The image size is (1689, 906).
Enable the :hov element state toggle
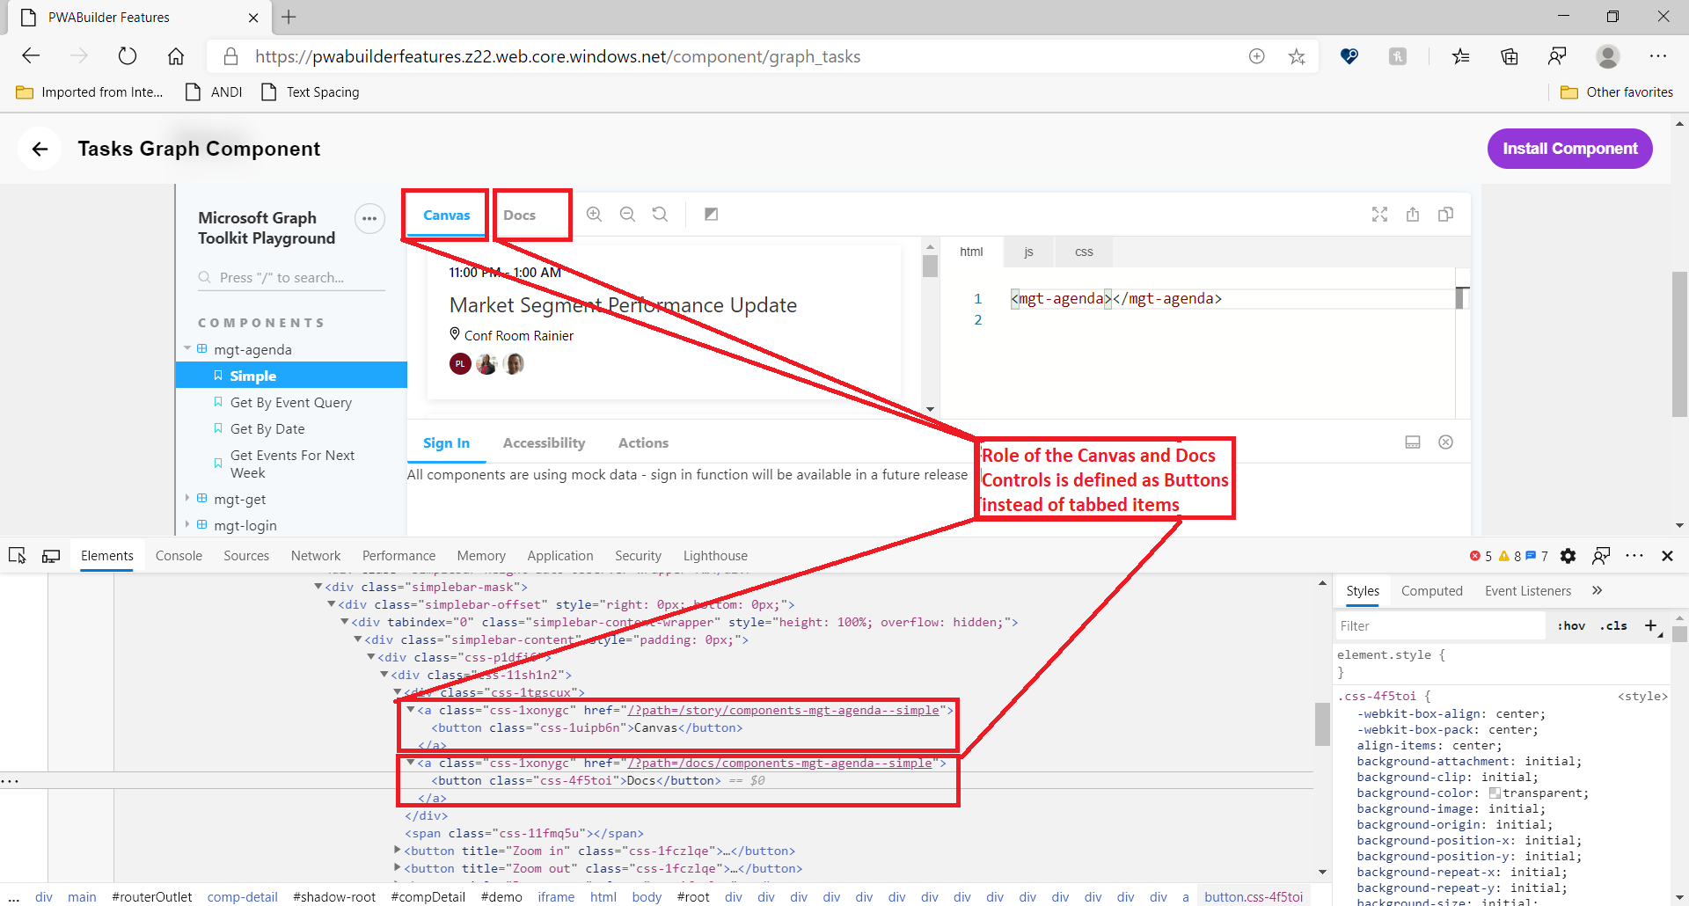click(x=1571, y=625)
